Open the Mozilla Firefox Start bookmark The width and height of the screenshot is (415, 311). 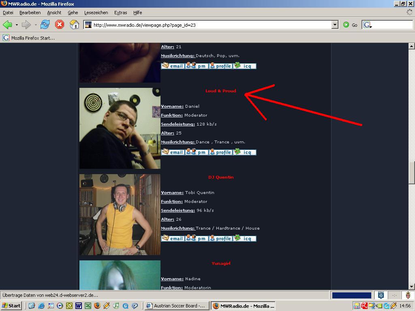click(x=29, y=38)
